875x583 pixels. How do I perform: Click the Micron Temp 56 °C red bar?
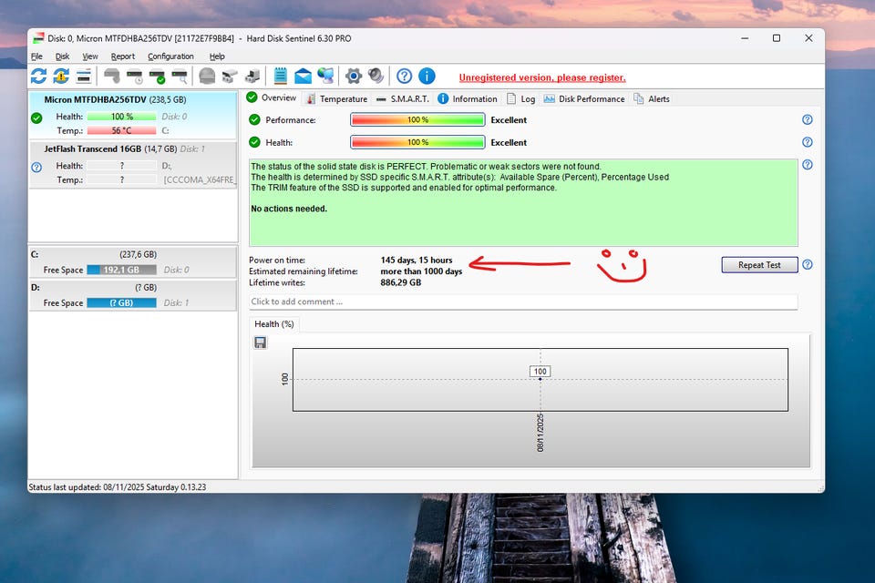(x=121, y=130)
